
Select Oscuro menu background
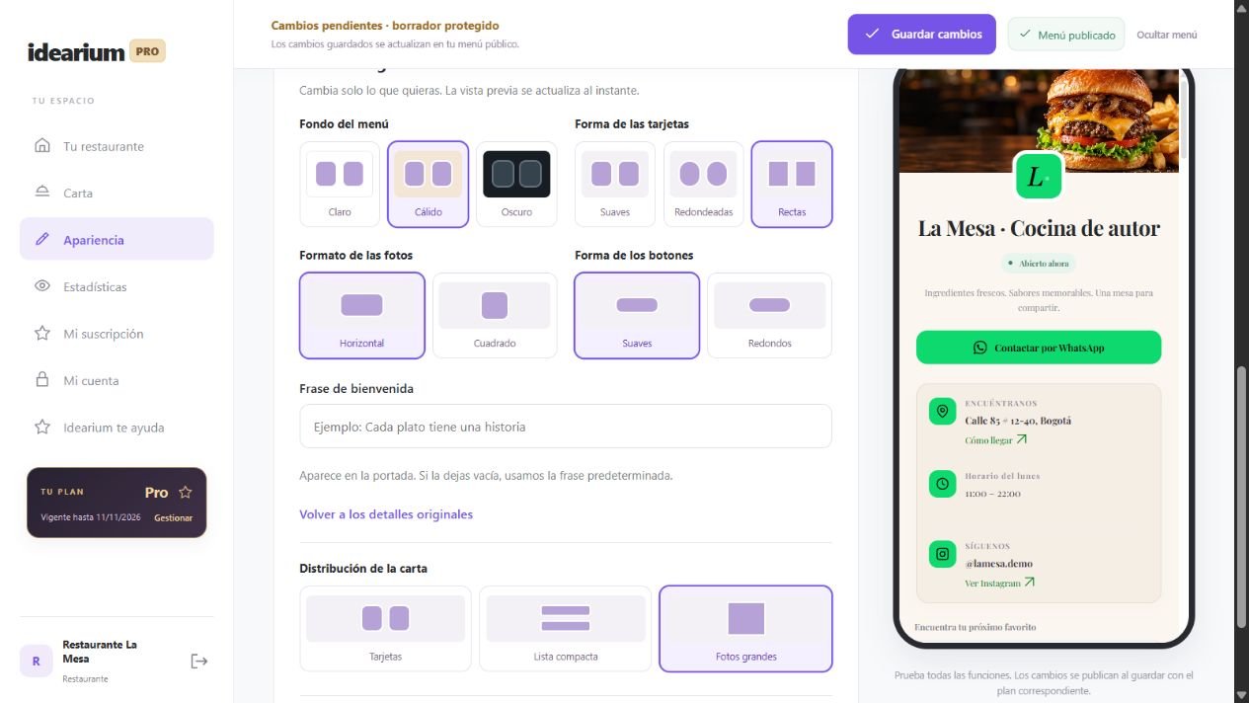tap(516, 185)
